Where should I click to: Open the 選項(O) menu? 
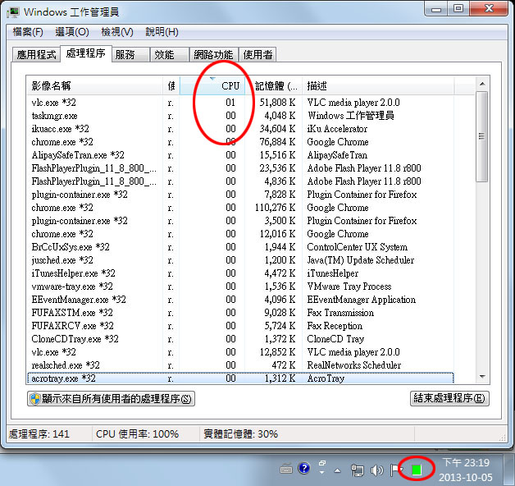[72, 32]
